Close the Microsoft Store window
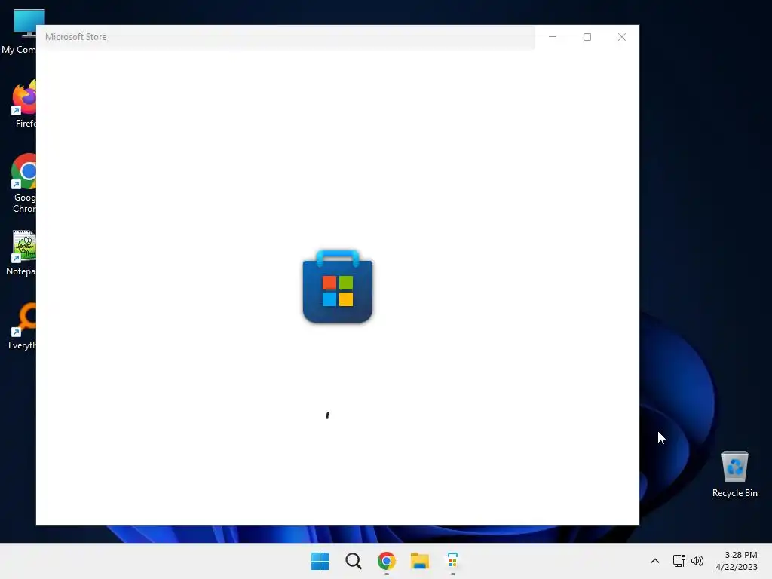Screen dimensions: 772x579 click(x=622, y=37)
